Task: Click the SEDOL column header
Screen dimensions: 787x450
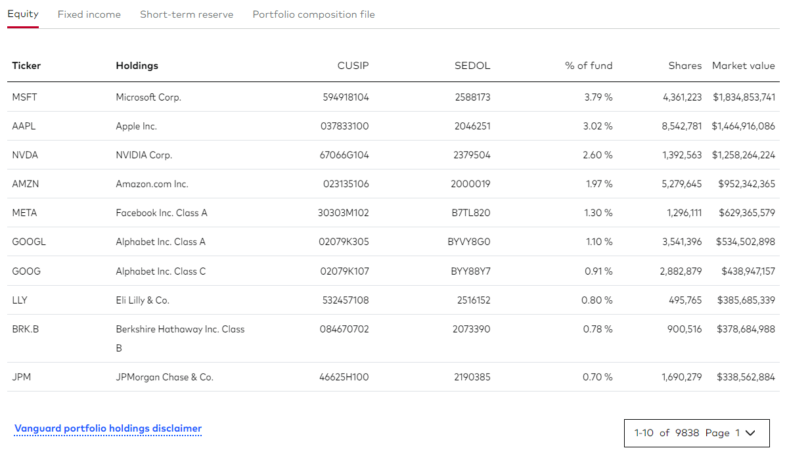Action: coord(472,66)
